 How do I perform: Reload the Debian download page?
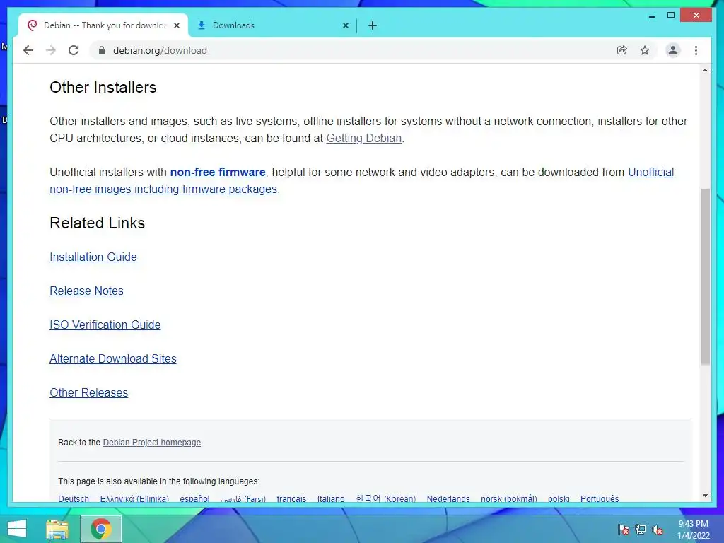point(74,50)
